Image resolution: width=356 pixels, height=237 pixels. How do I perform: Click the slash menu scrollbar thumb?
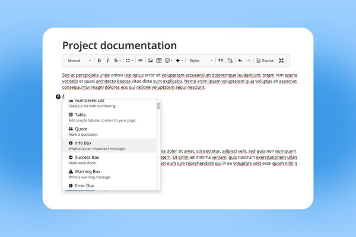pos(158,106)
